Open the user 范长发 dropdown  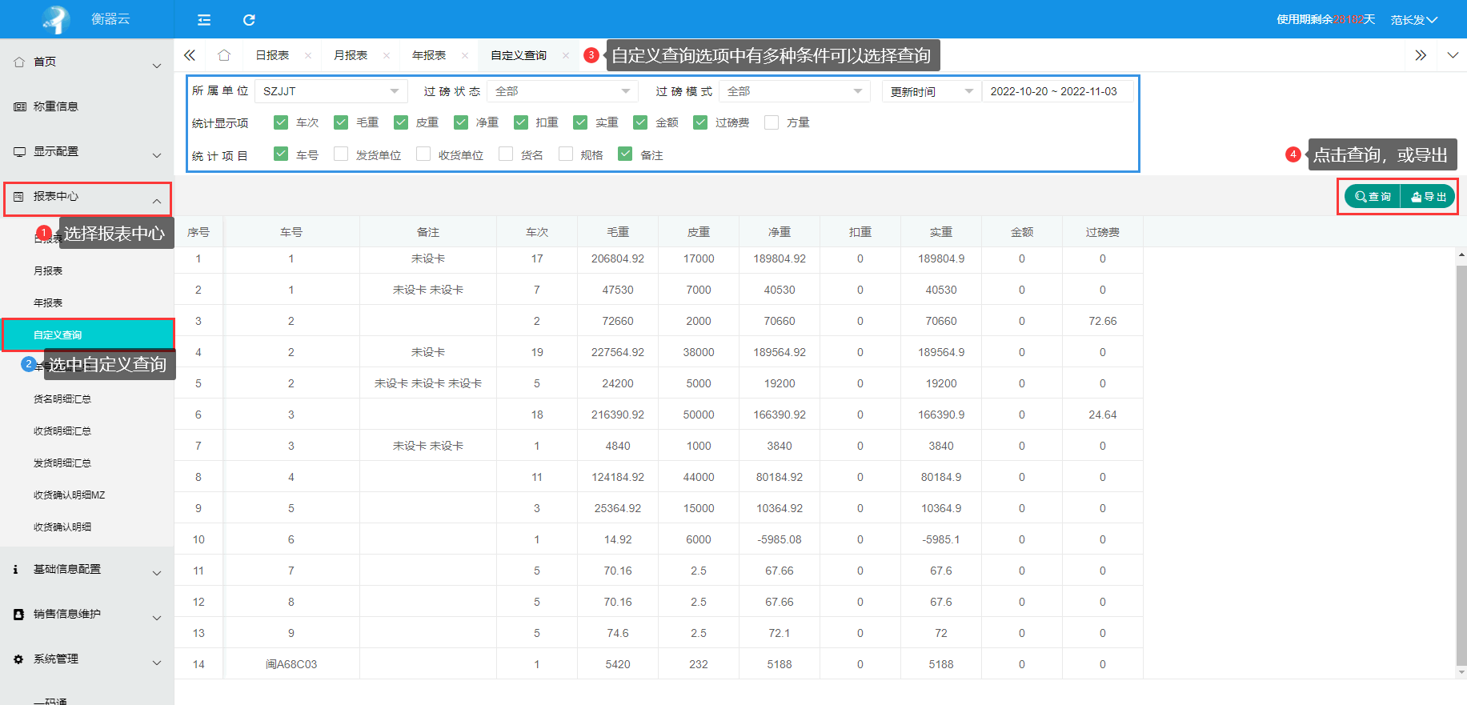coord(1413,20)
